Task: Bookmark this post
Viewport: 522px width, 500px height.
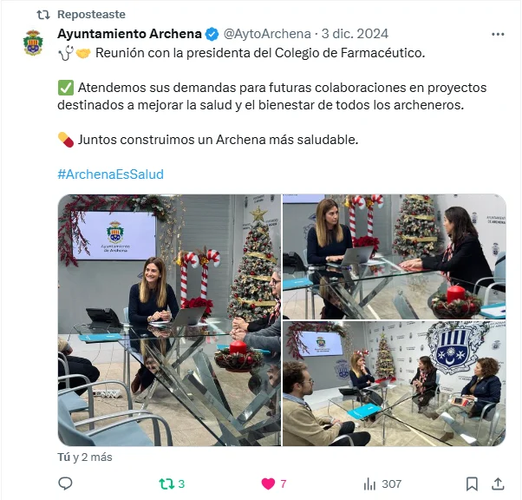Action: (472, 484)
